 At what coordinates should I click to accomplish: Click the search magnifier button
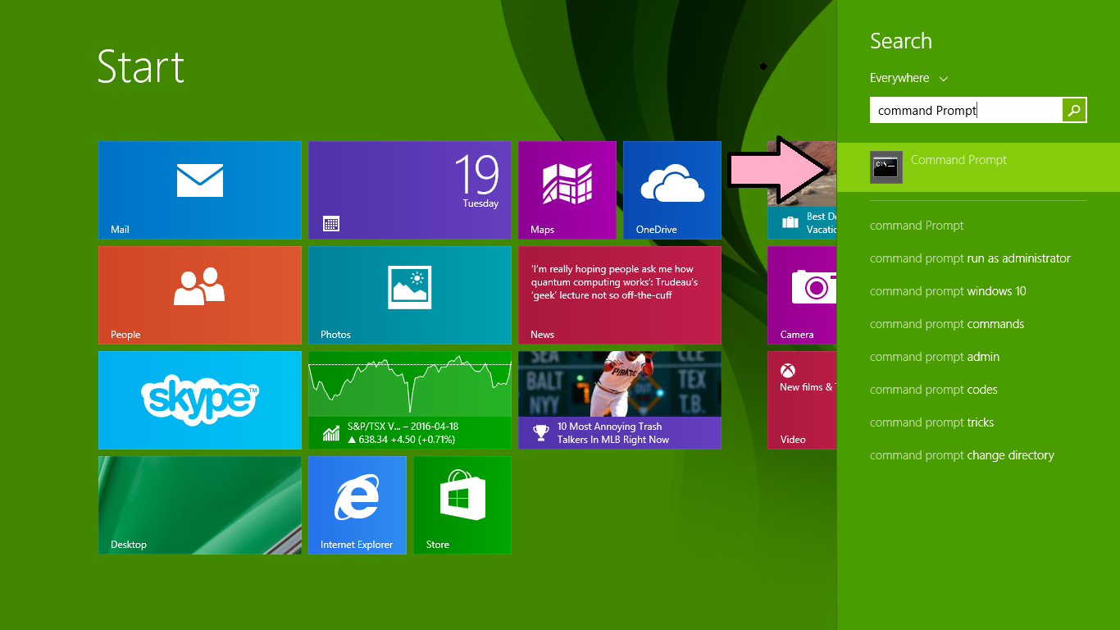pos(1074,110)
